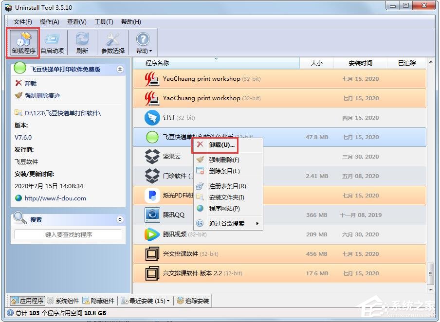Click the 兴文排课软件 program icon
This screenshot has width=440, height=322.
coord(152,253)
